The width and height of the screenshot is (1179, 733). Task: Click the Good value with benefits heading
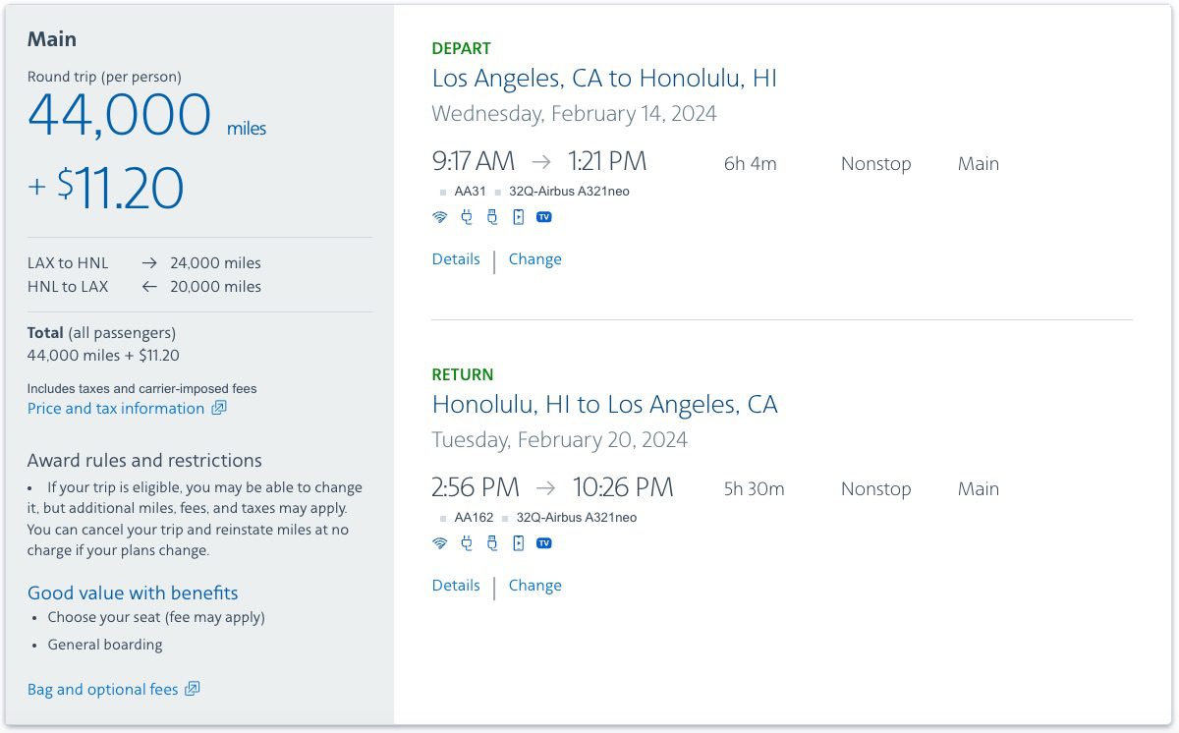(x=133, y=592)
